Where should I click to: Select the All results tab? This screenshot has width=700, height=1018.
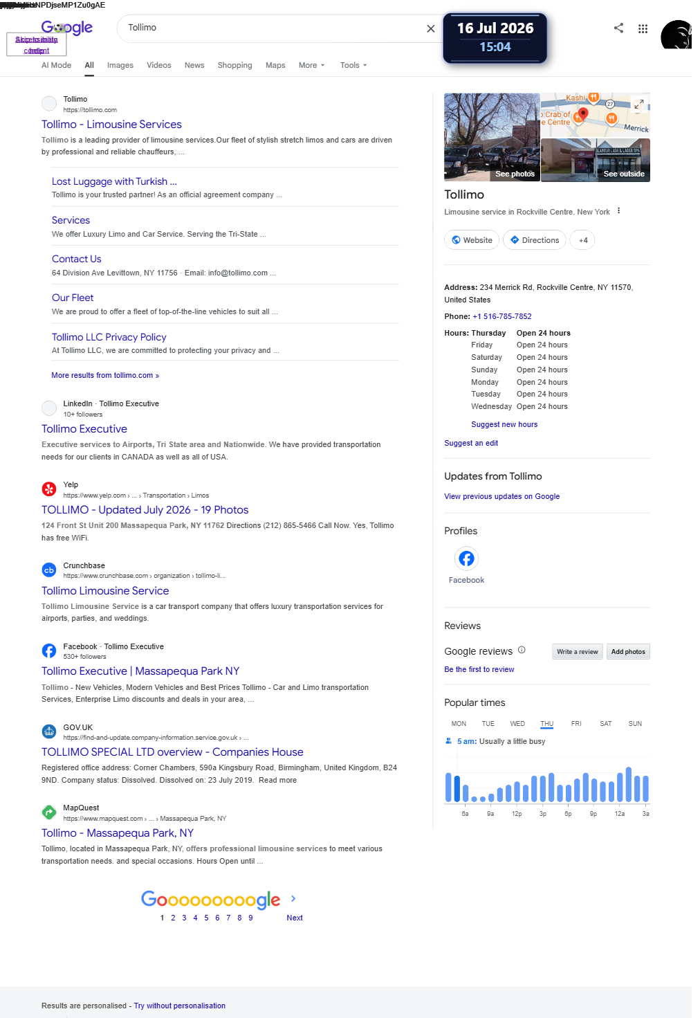click(x=89, y=65)
